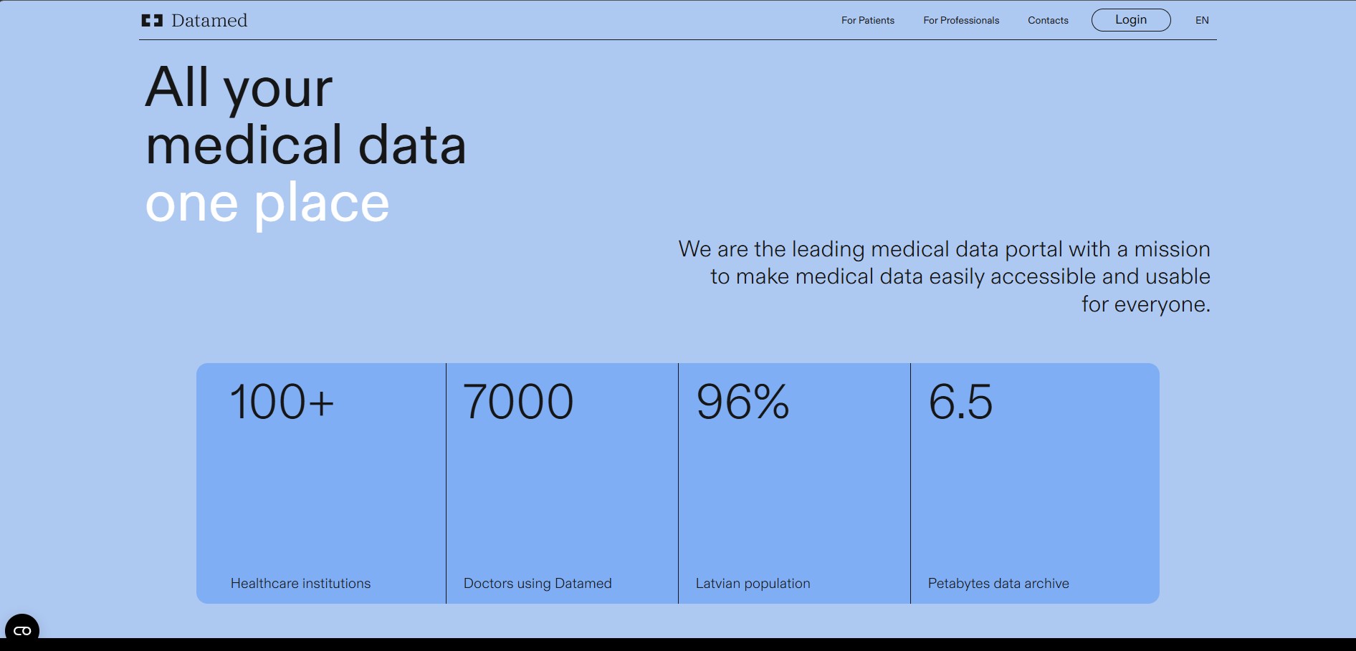Click the Login button
Image resolution: width=1356 pixels, height=651 pixels.
[1131, 20]
